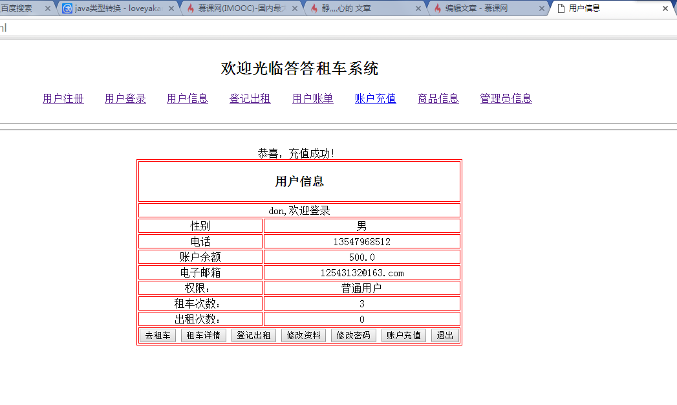The height and width of the screenshot is (405, 677).
Task: Close the 编辑文章 - 慕课网 tab
Action: click(541, 8)
